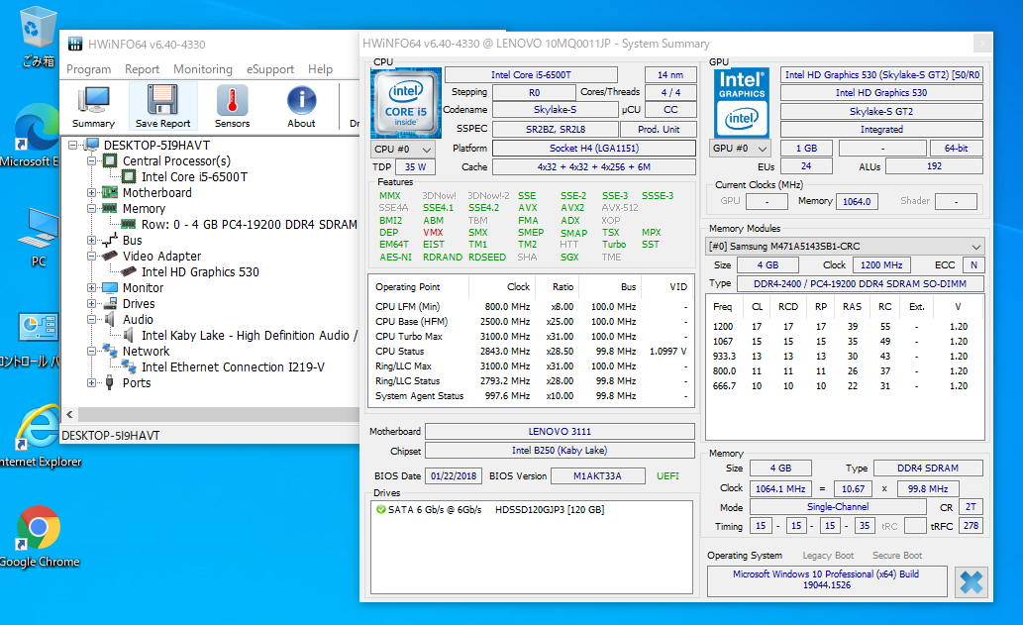Click the Cache field 4x32 + 4x32 + 4x256 + 6M
Screen dimensions: 1023x625
coord(594,167)
